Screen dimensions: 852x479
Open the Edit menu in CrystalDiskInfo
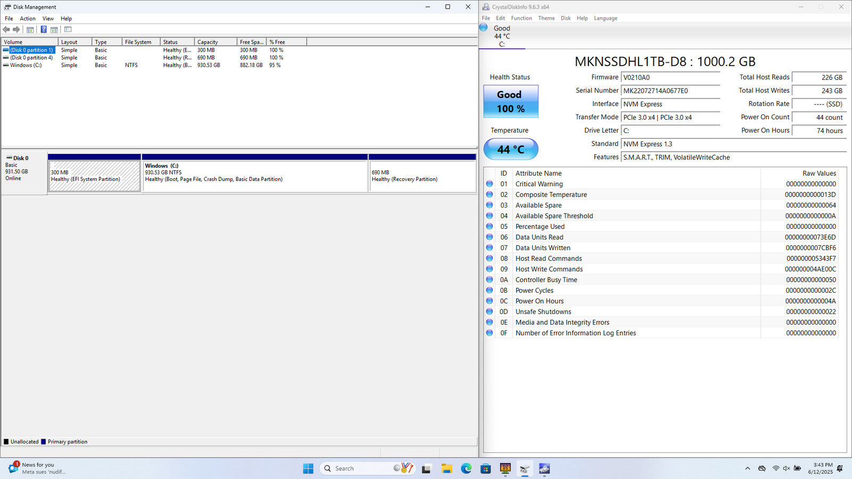tap(501, 18)
